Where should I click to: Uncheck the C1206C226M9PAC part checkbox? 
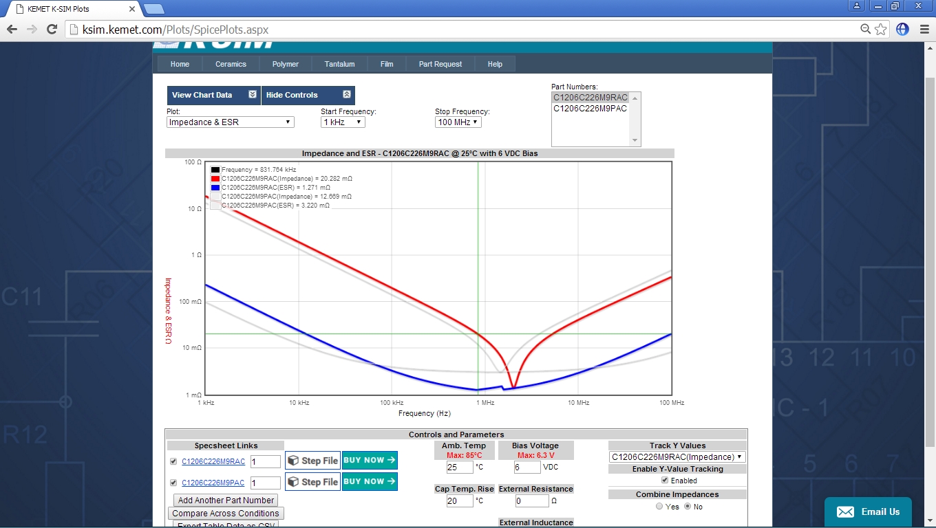(x=173, y=482)
